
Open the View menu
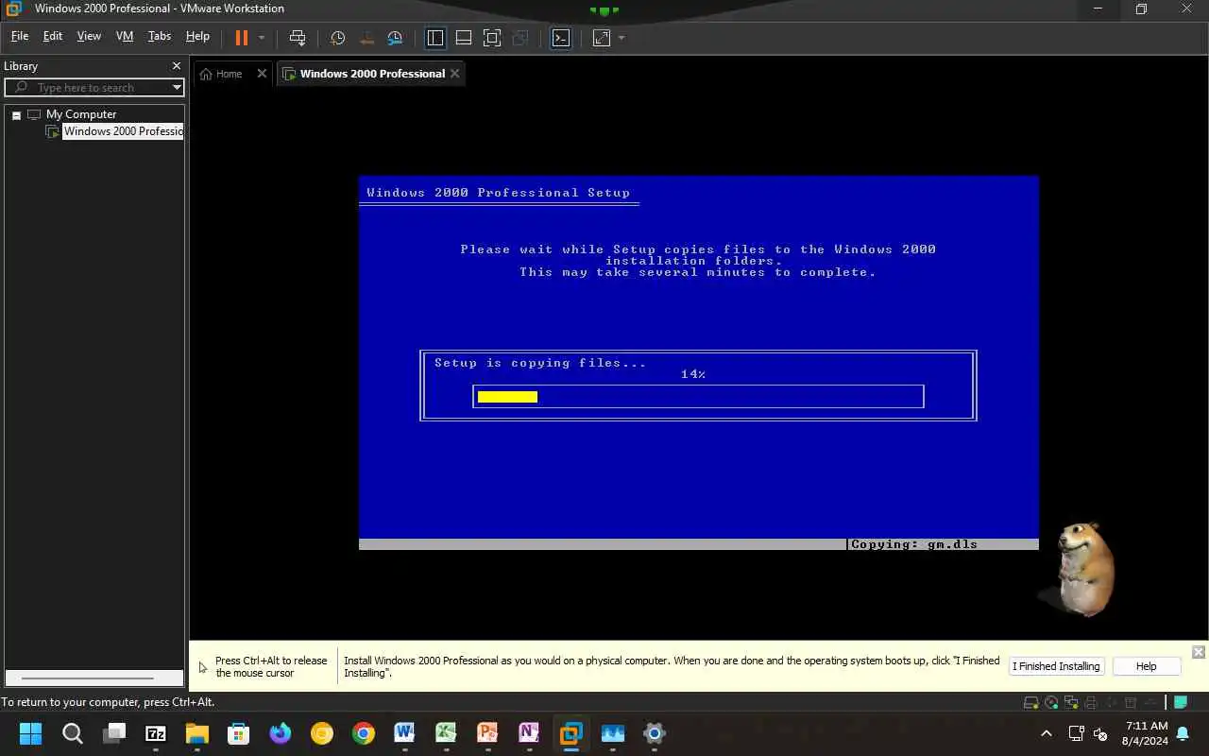pyautogui.click(x=89, y=36)
